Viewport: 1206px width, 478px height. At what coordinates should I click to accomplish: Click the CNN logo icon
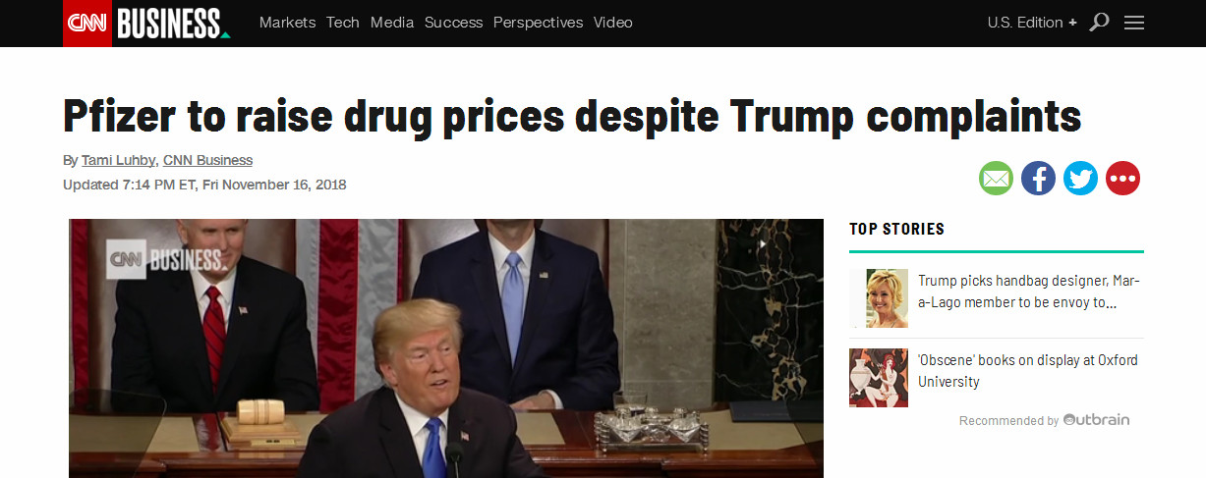(88, 24)
